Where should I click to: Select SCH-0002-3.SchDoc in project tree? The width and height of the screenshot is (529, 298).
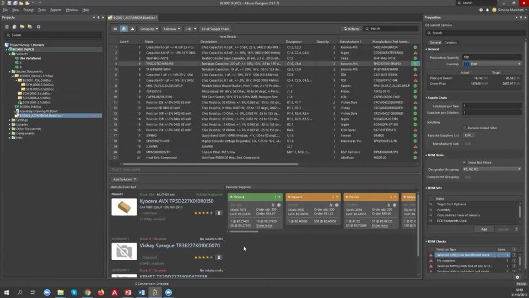tap(36, 94)
